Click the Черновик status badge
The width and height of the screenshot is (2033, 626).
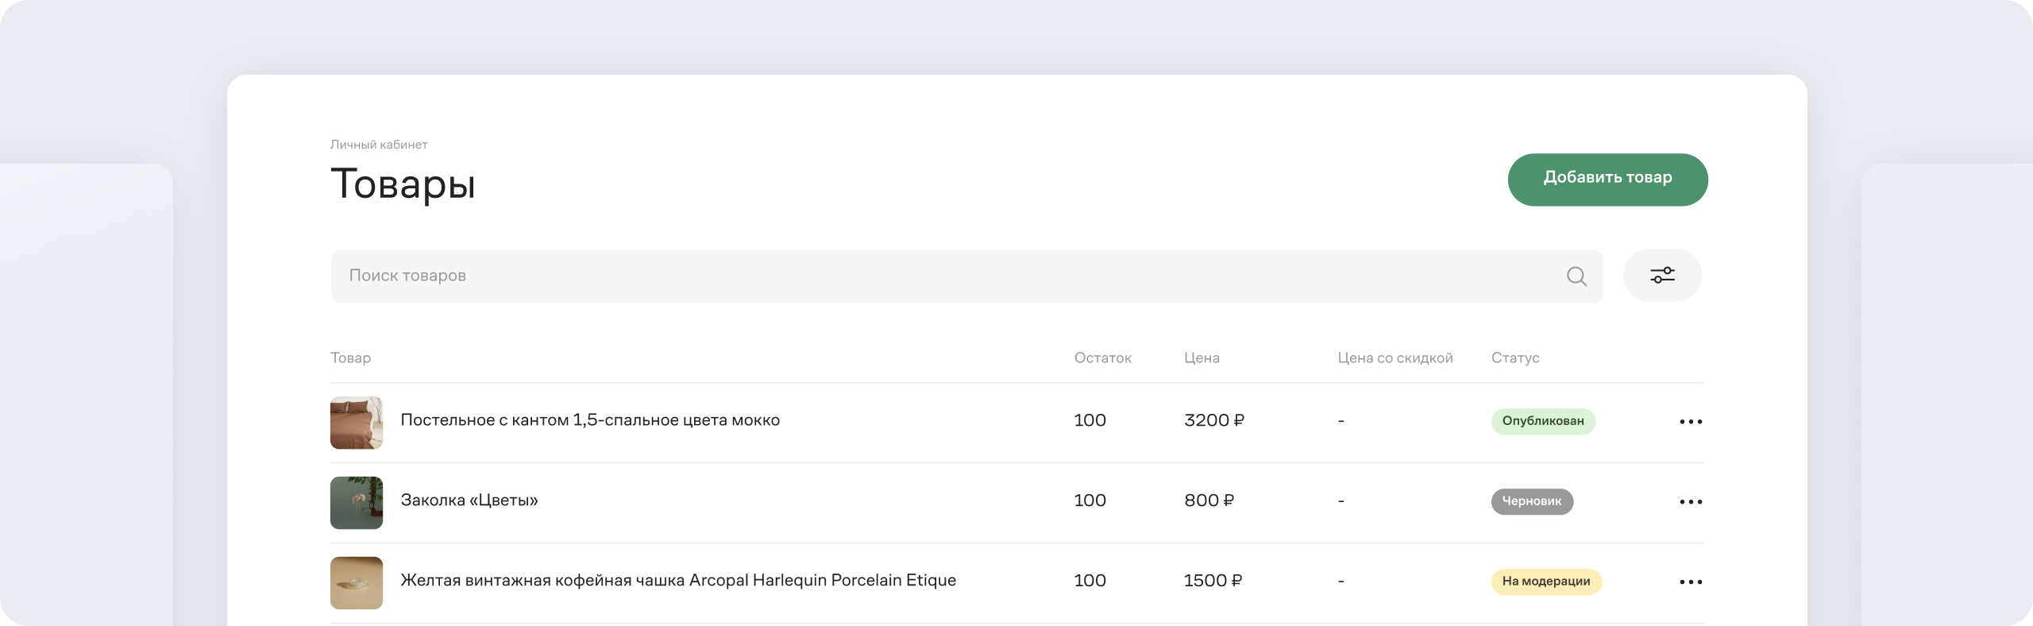1532,501
